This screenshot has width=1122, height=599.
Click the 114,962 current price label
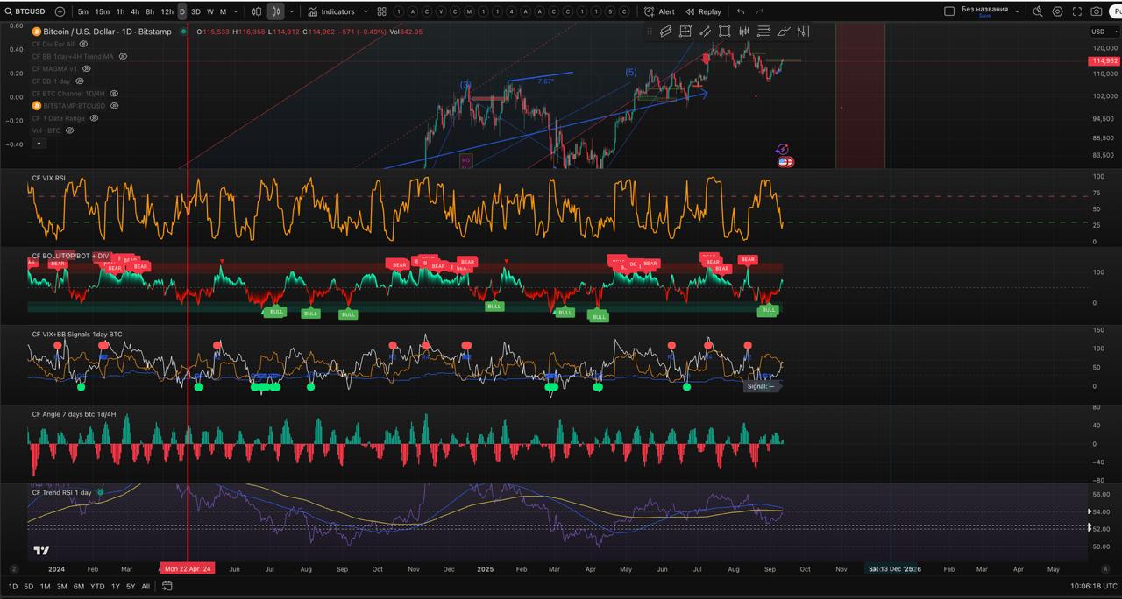(1104, 60)
